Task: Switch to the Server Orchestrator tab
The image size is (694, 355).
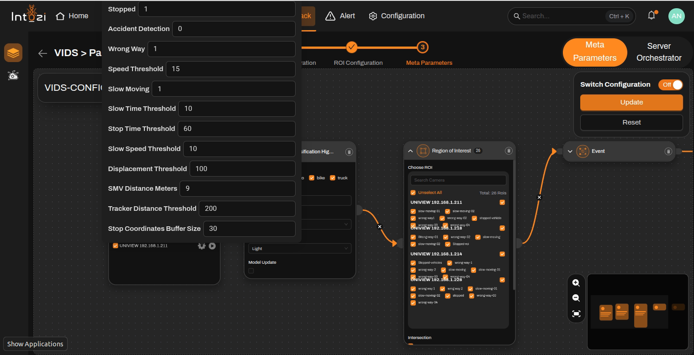Action: 659,52
